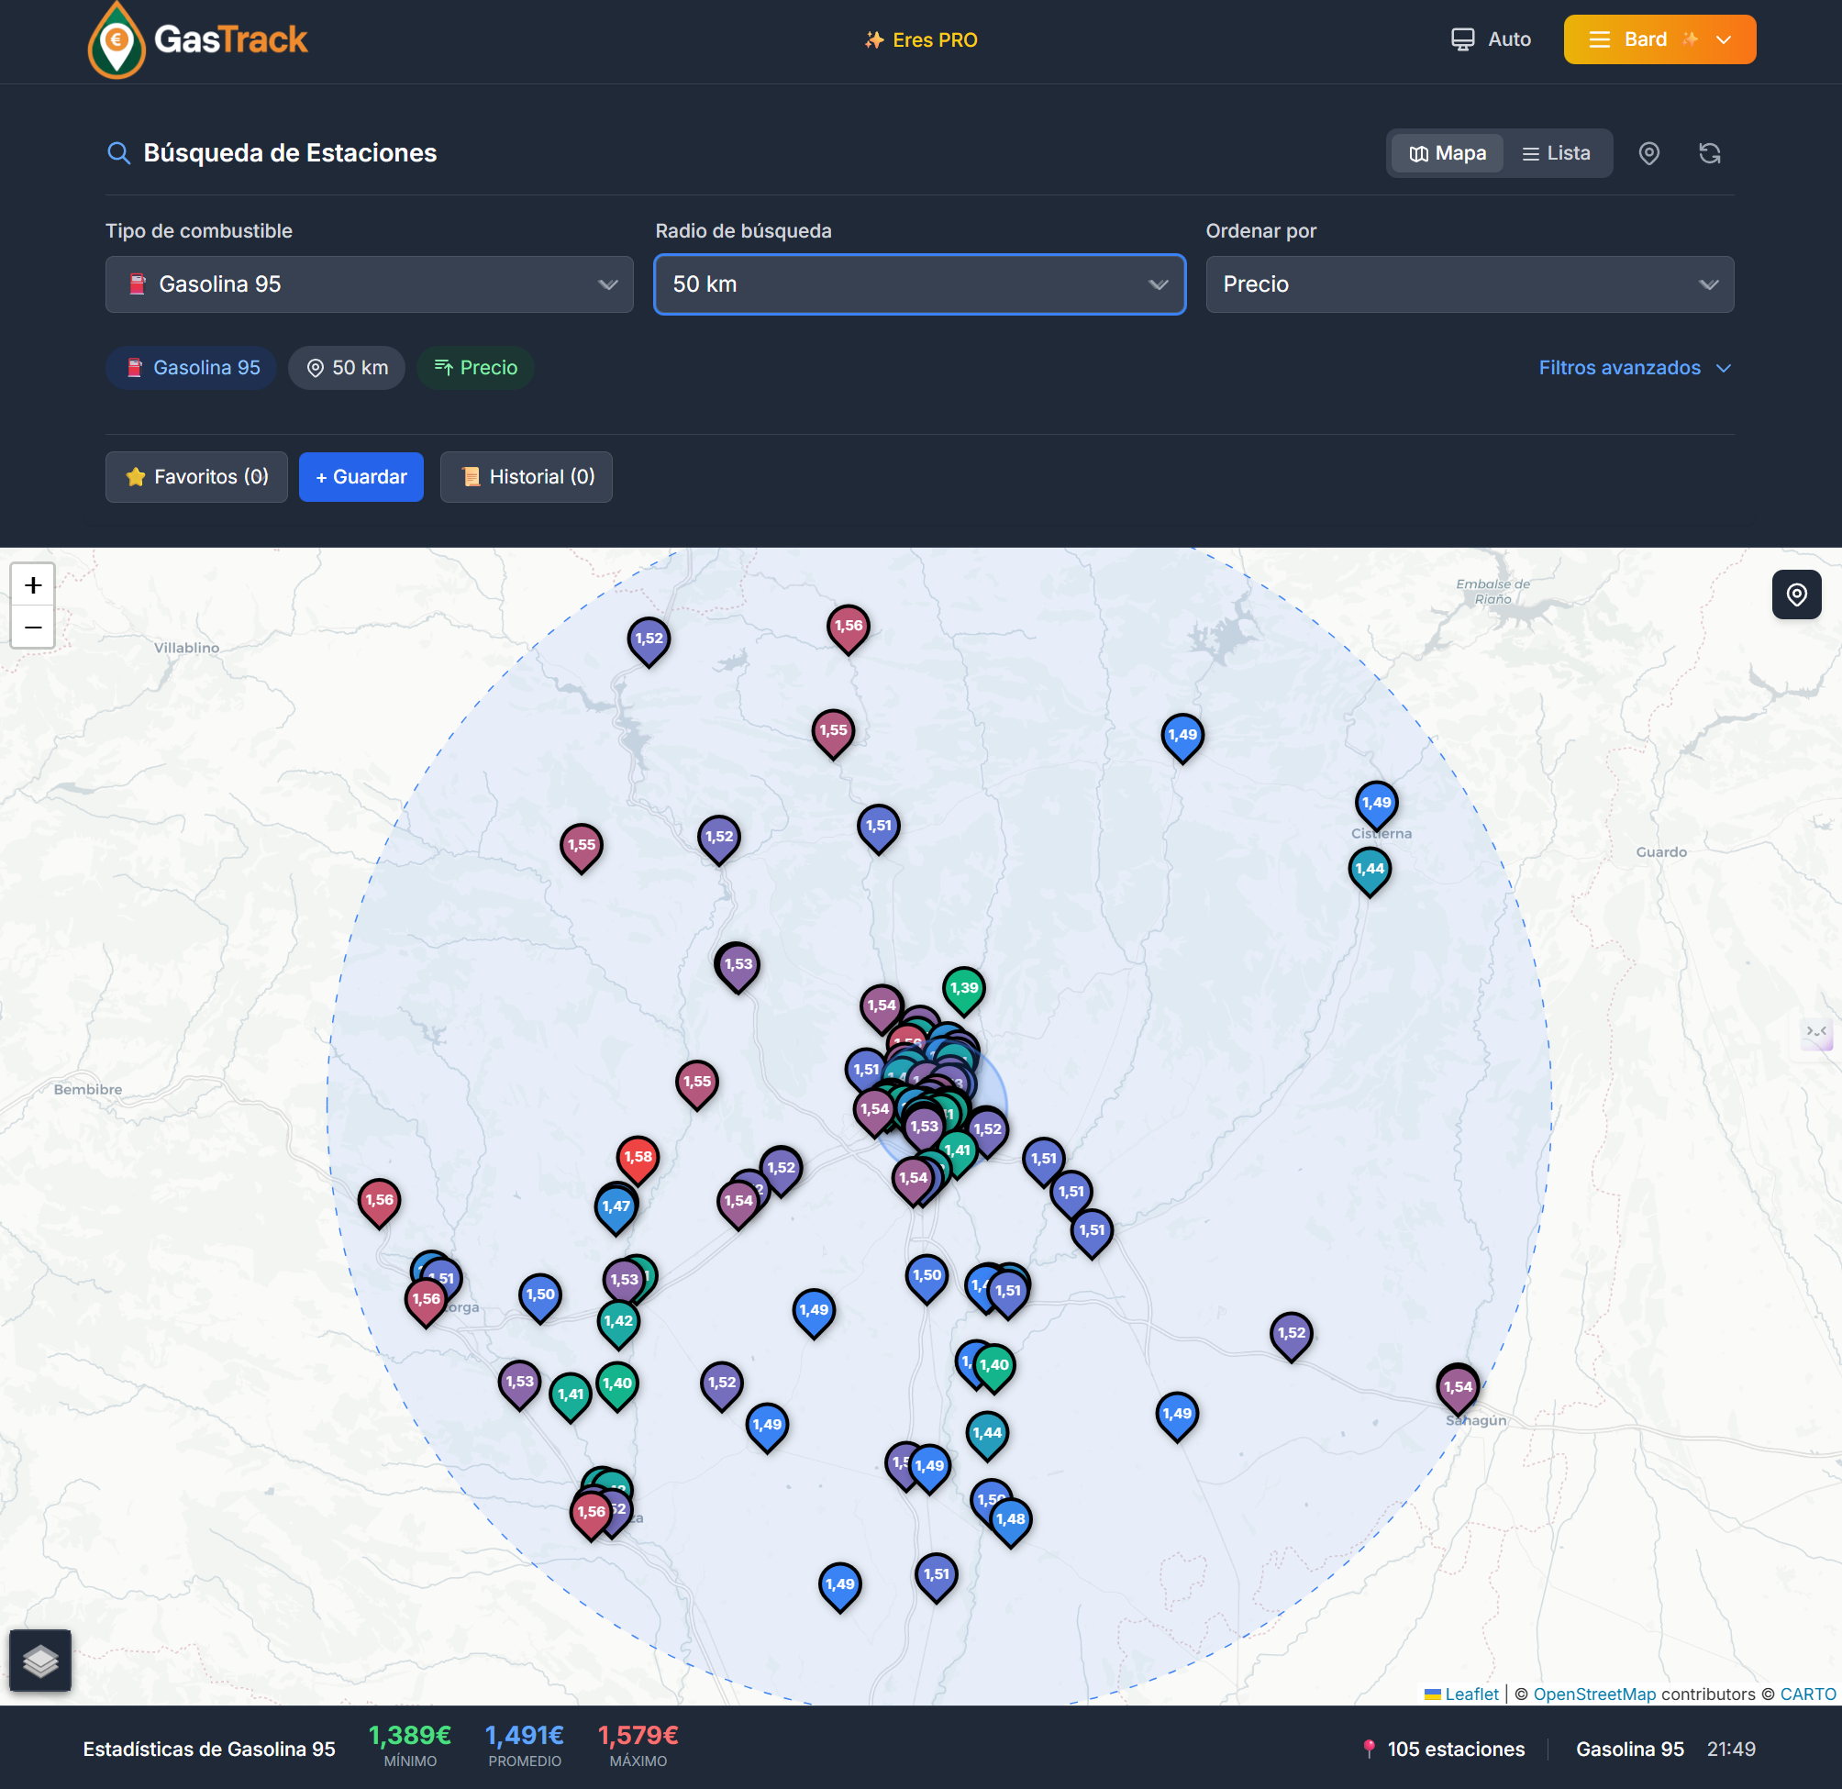Select the green 1,39 station marker
Image resolution: width=1842 pixels, height=1789 pixels.
(963, 991)
